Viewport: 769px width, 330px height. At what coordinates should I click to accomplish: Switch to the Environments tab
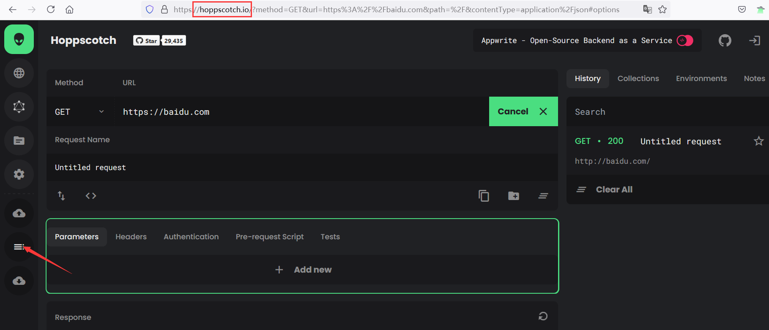pos(701,78)
